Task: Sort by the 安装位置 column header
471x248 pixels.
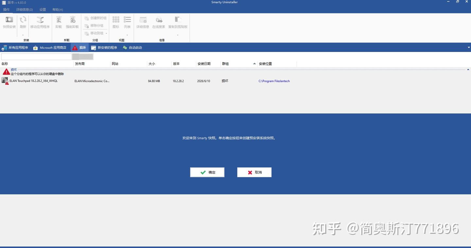Action: 277,64
